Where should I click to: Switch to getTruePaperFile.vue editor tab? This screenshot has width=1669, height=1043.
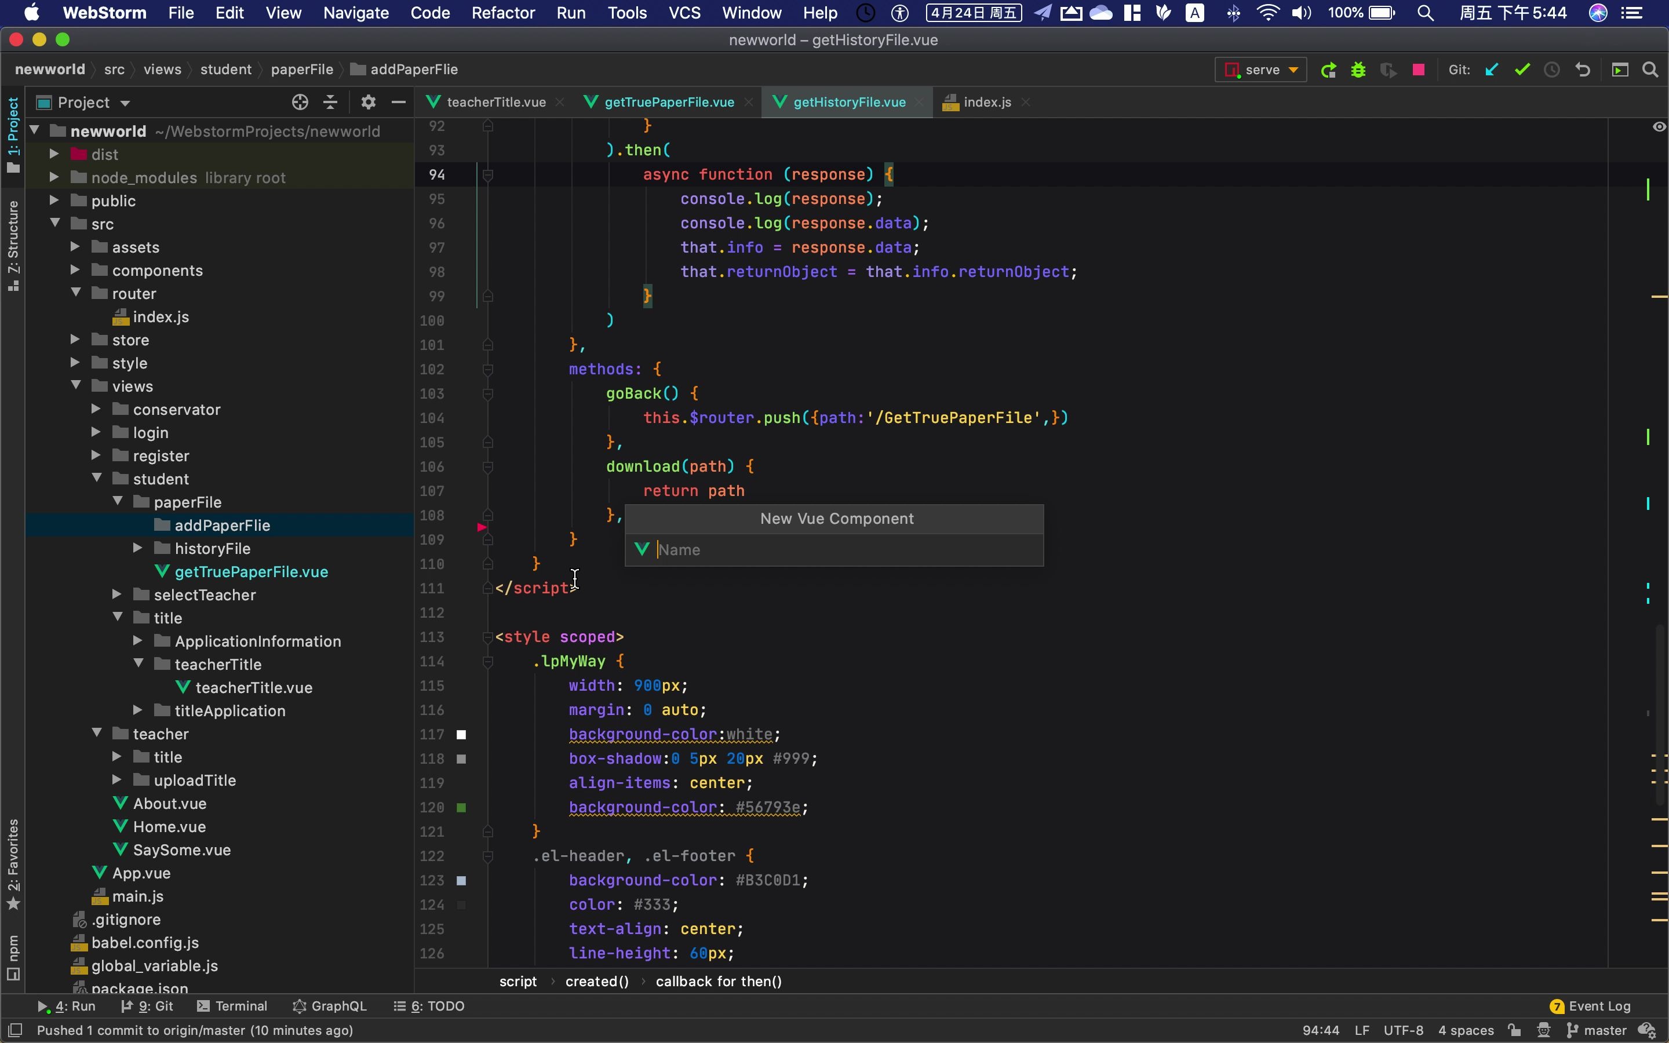click(668, 102)
